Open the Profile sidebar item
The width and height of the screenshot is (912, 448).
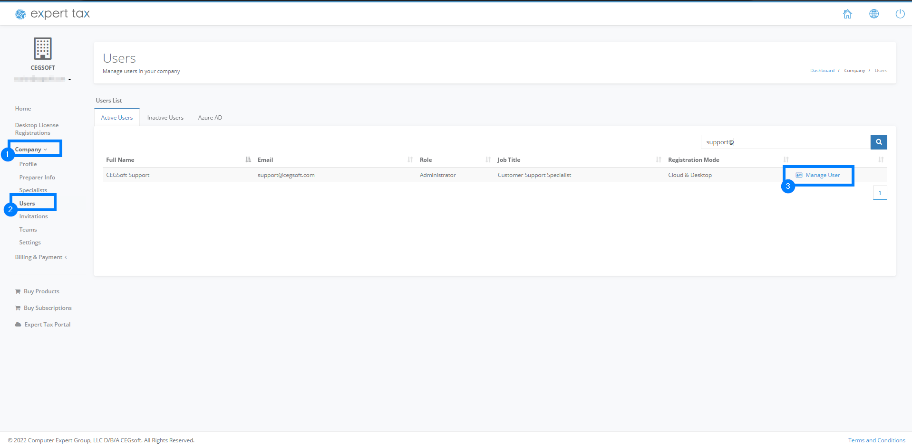pyautogui.click(x=28, y=164)
